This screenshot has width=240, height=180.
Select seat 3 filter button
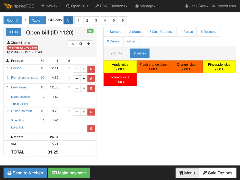tap(96, 21)
